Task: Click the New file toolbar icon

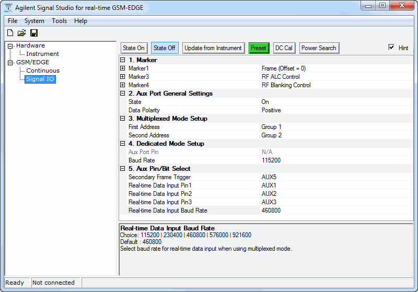Action: (10, 33)
